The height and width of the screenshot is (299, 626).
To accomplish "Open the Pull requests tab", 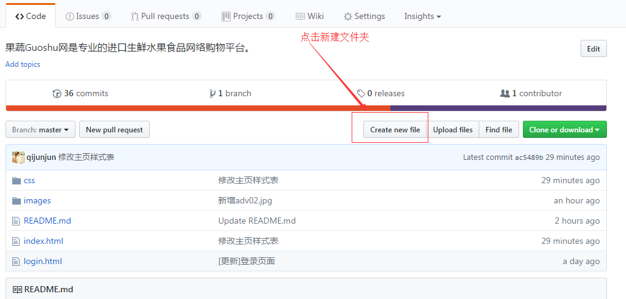I will pos(166,17).
